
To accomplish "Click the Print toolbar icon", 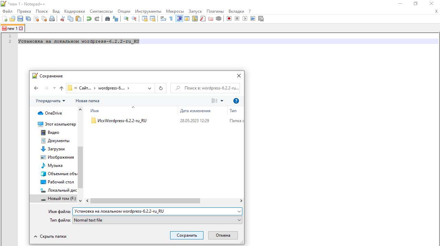I will click(52, 19).
